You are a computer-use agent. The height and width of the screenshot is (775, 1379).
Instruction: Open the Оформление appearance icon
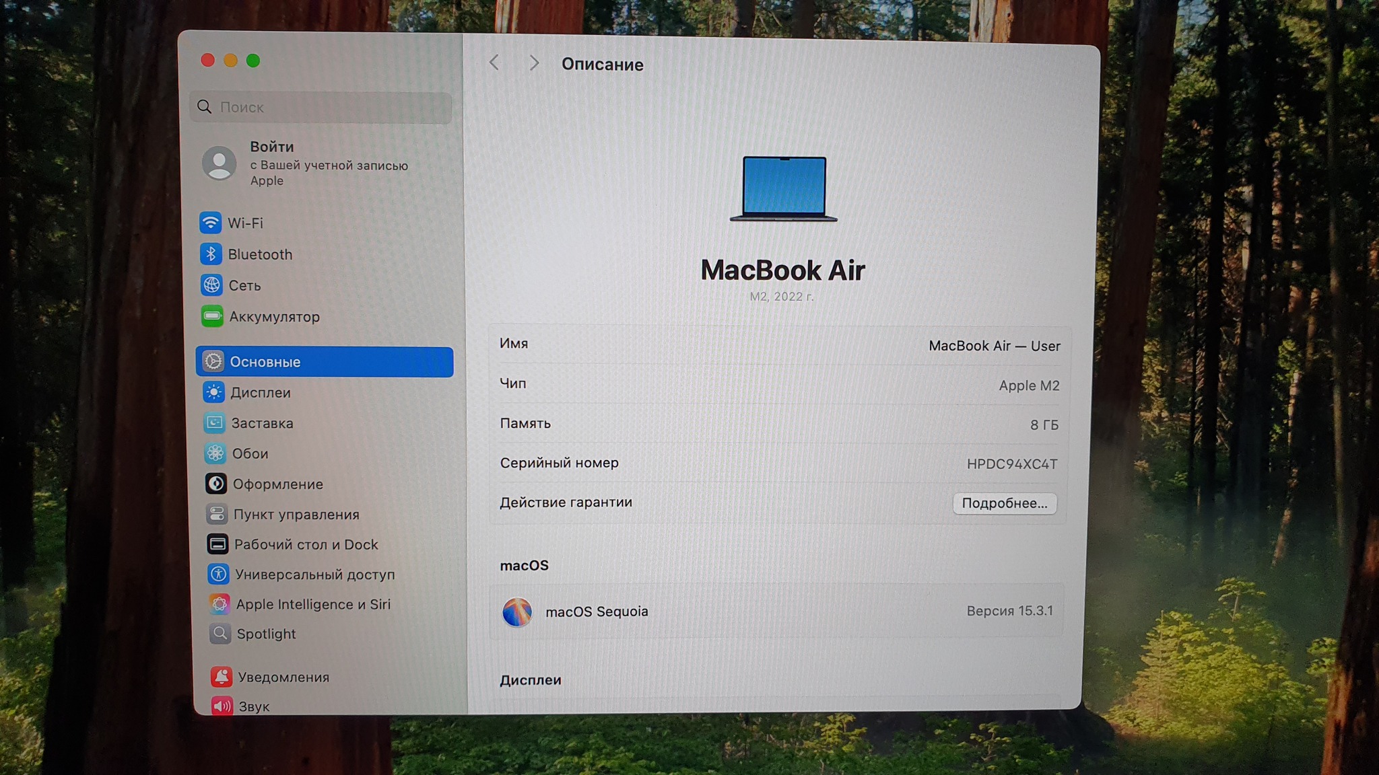pyautogui.click(x=215, y=484)
